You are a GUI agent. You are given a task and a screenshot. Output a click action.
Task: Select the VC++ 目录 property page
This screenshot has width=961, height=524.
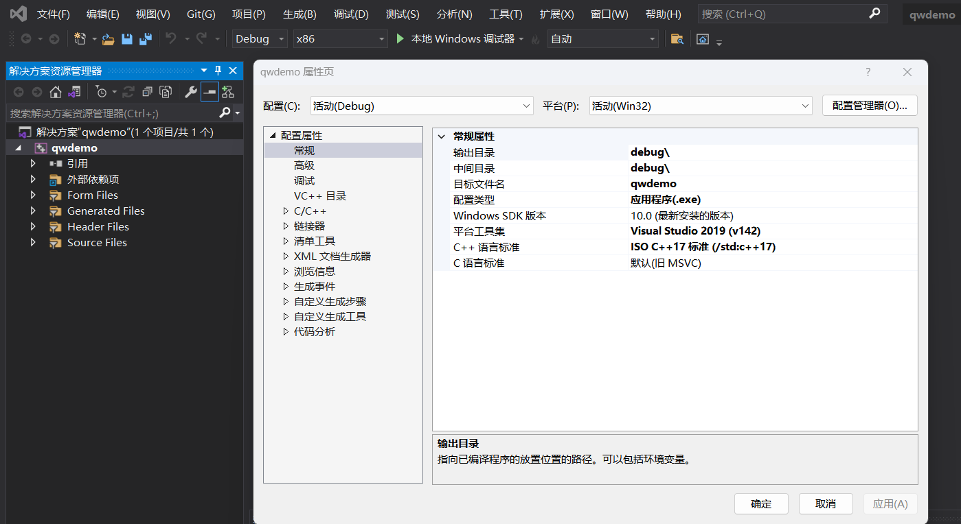[x=320, y=196]
